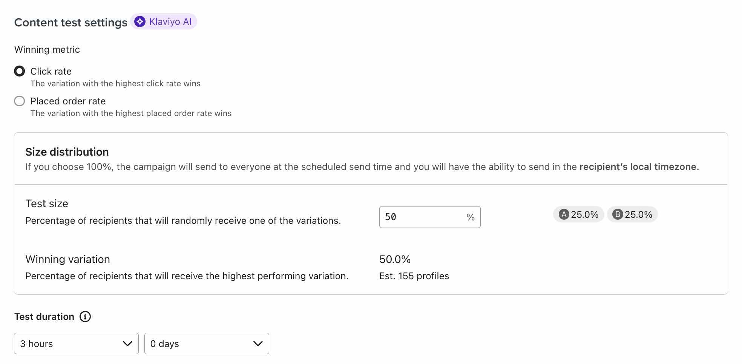This screenshot has width=742, height=364.
Task: Click the Content test settings heading
Action: tap(71, 22)
